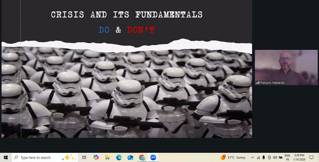This screenshot has height=162, width=319.
Task: Open the clock and date flyout
Action: [x=299, y=157]
